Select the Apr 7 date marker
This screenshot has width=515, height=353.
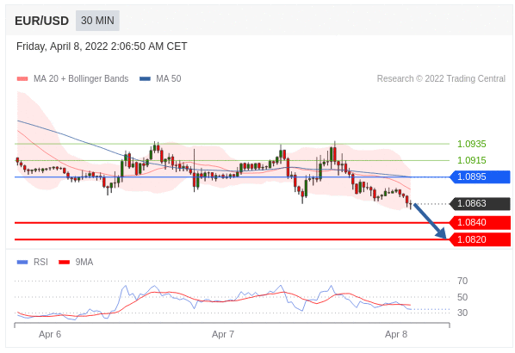tap(223, 334)
